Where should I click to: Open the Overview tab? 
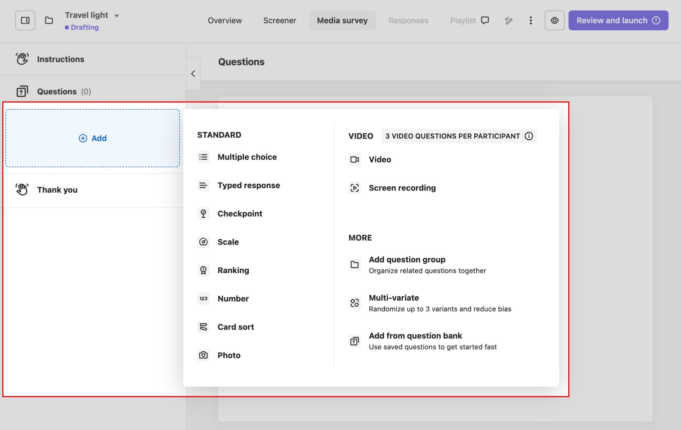224,20
